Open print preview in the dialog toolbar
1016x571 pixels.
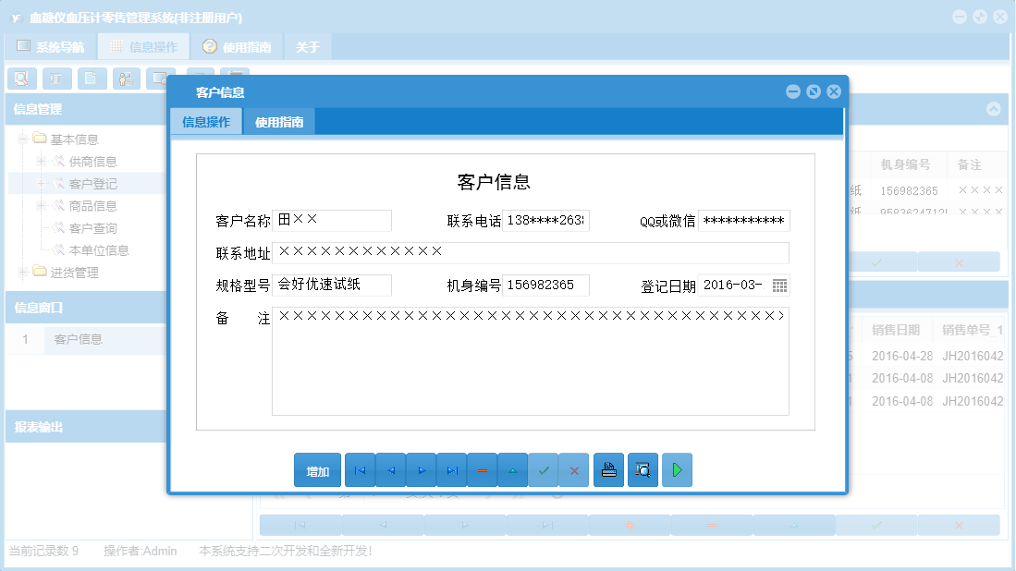pos(643,469)
